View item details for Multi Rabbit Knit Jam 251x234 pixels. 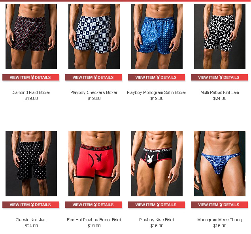coord(219,77)
